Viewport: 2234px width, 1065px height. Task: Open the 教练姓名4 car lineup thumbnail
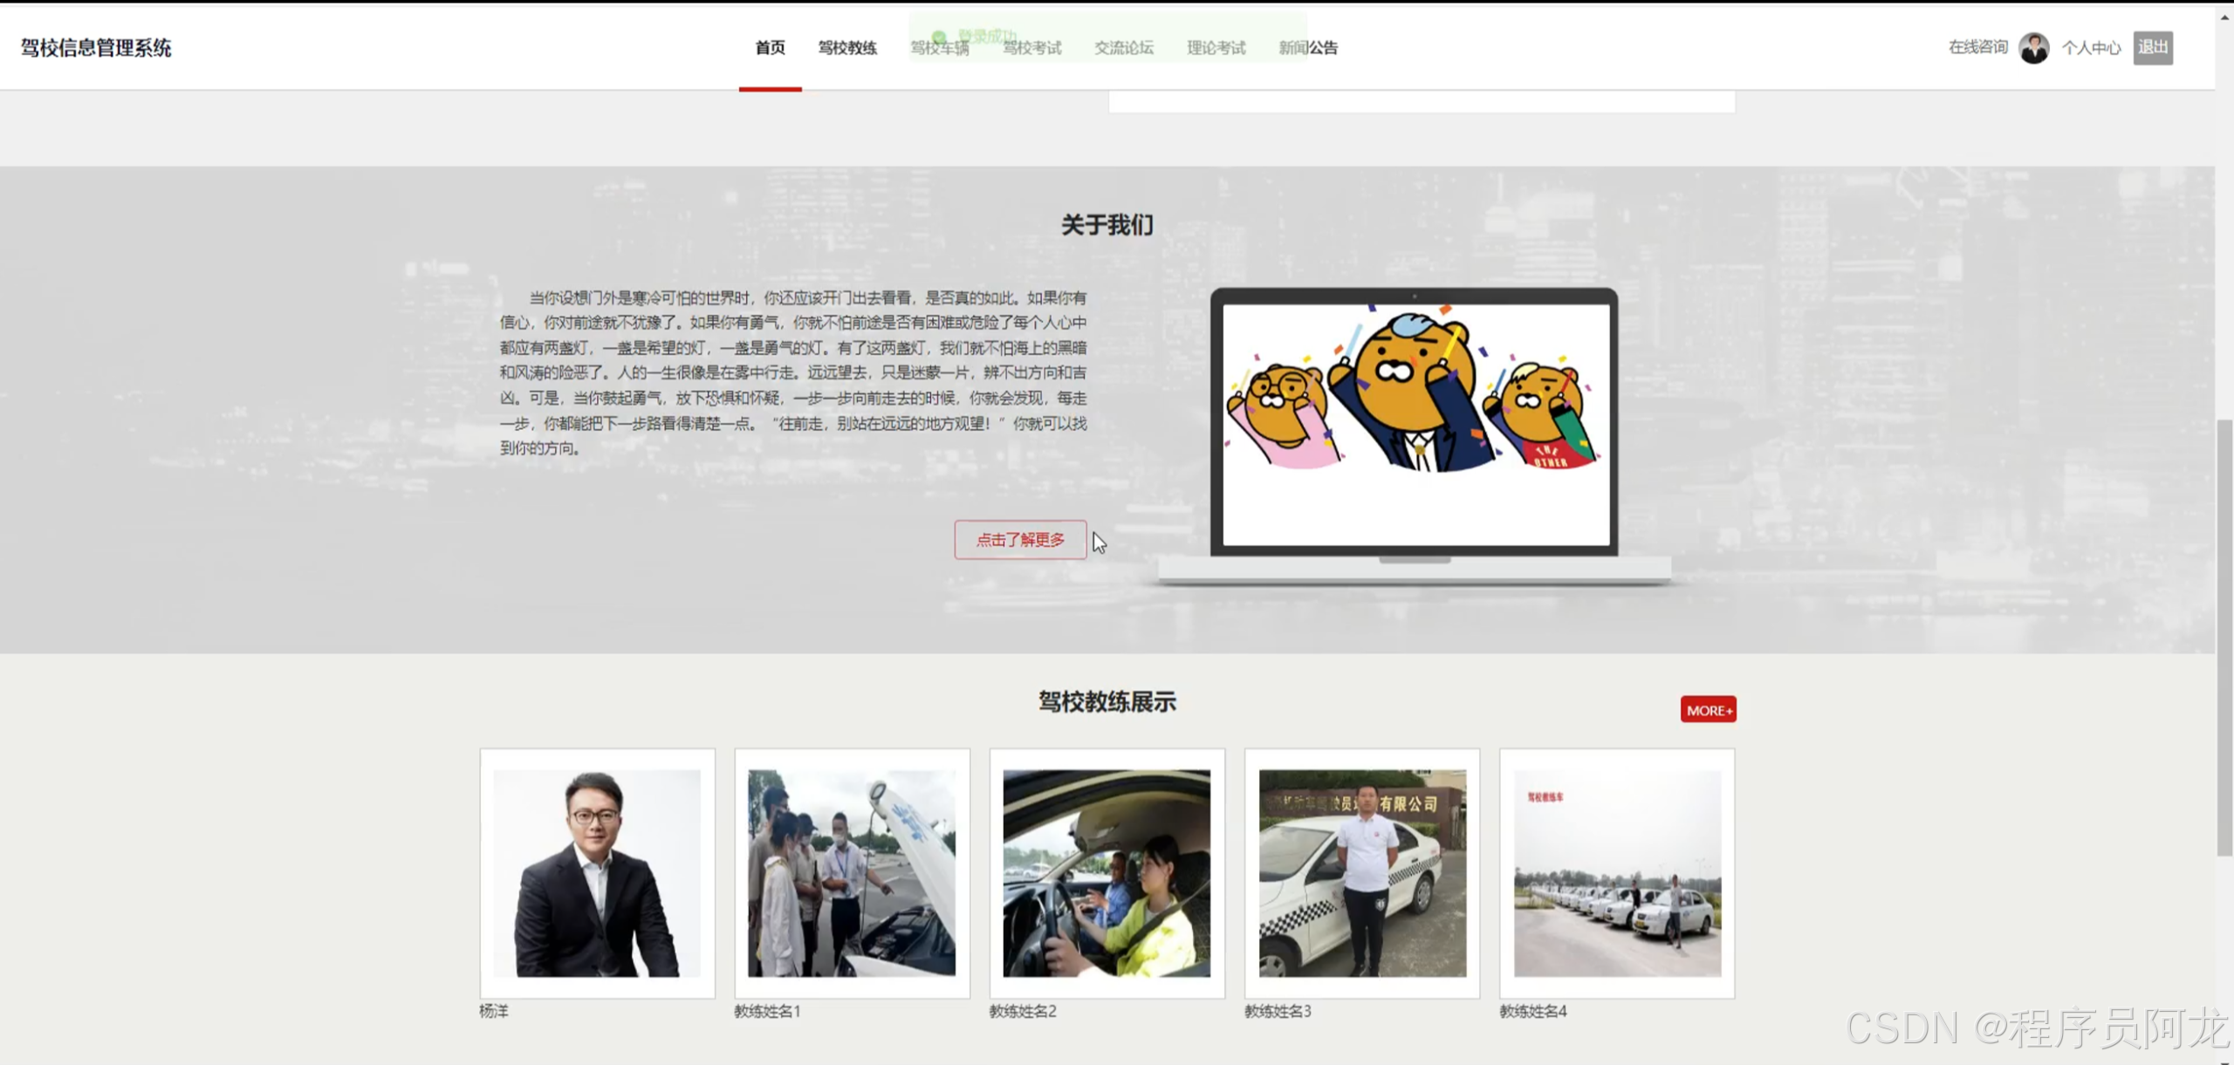point(1617,872)
